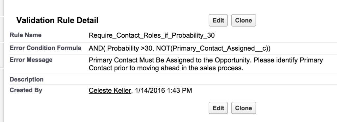Click Clone button beside Validation Rule Detail heading
Screen dimensions: 337x122
point(244,20)
